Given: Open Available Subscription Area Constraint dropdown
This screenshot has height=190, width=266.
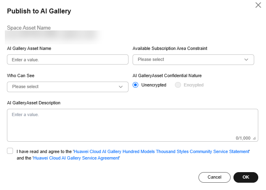Looking at the screenshot, I should pyautogui.click(x=193, y=60).
